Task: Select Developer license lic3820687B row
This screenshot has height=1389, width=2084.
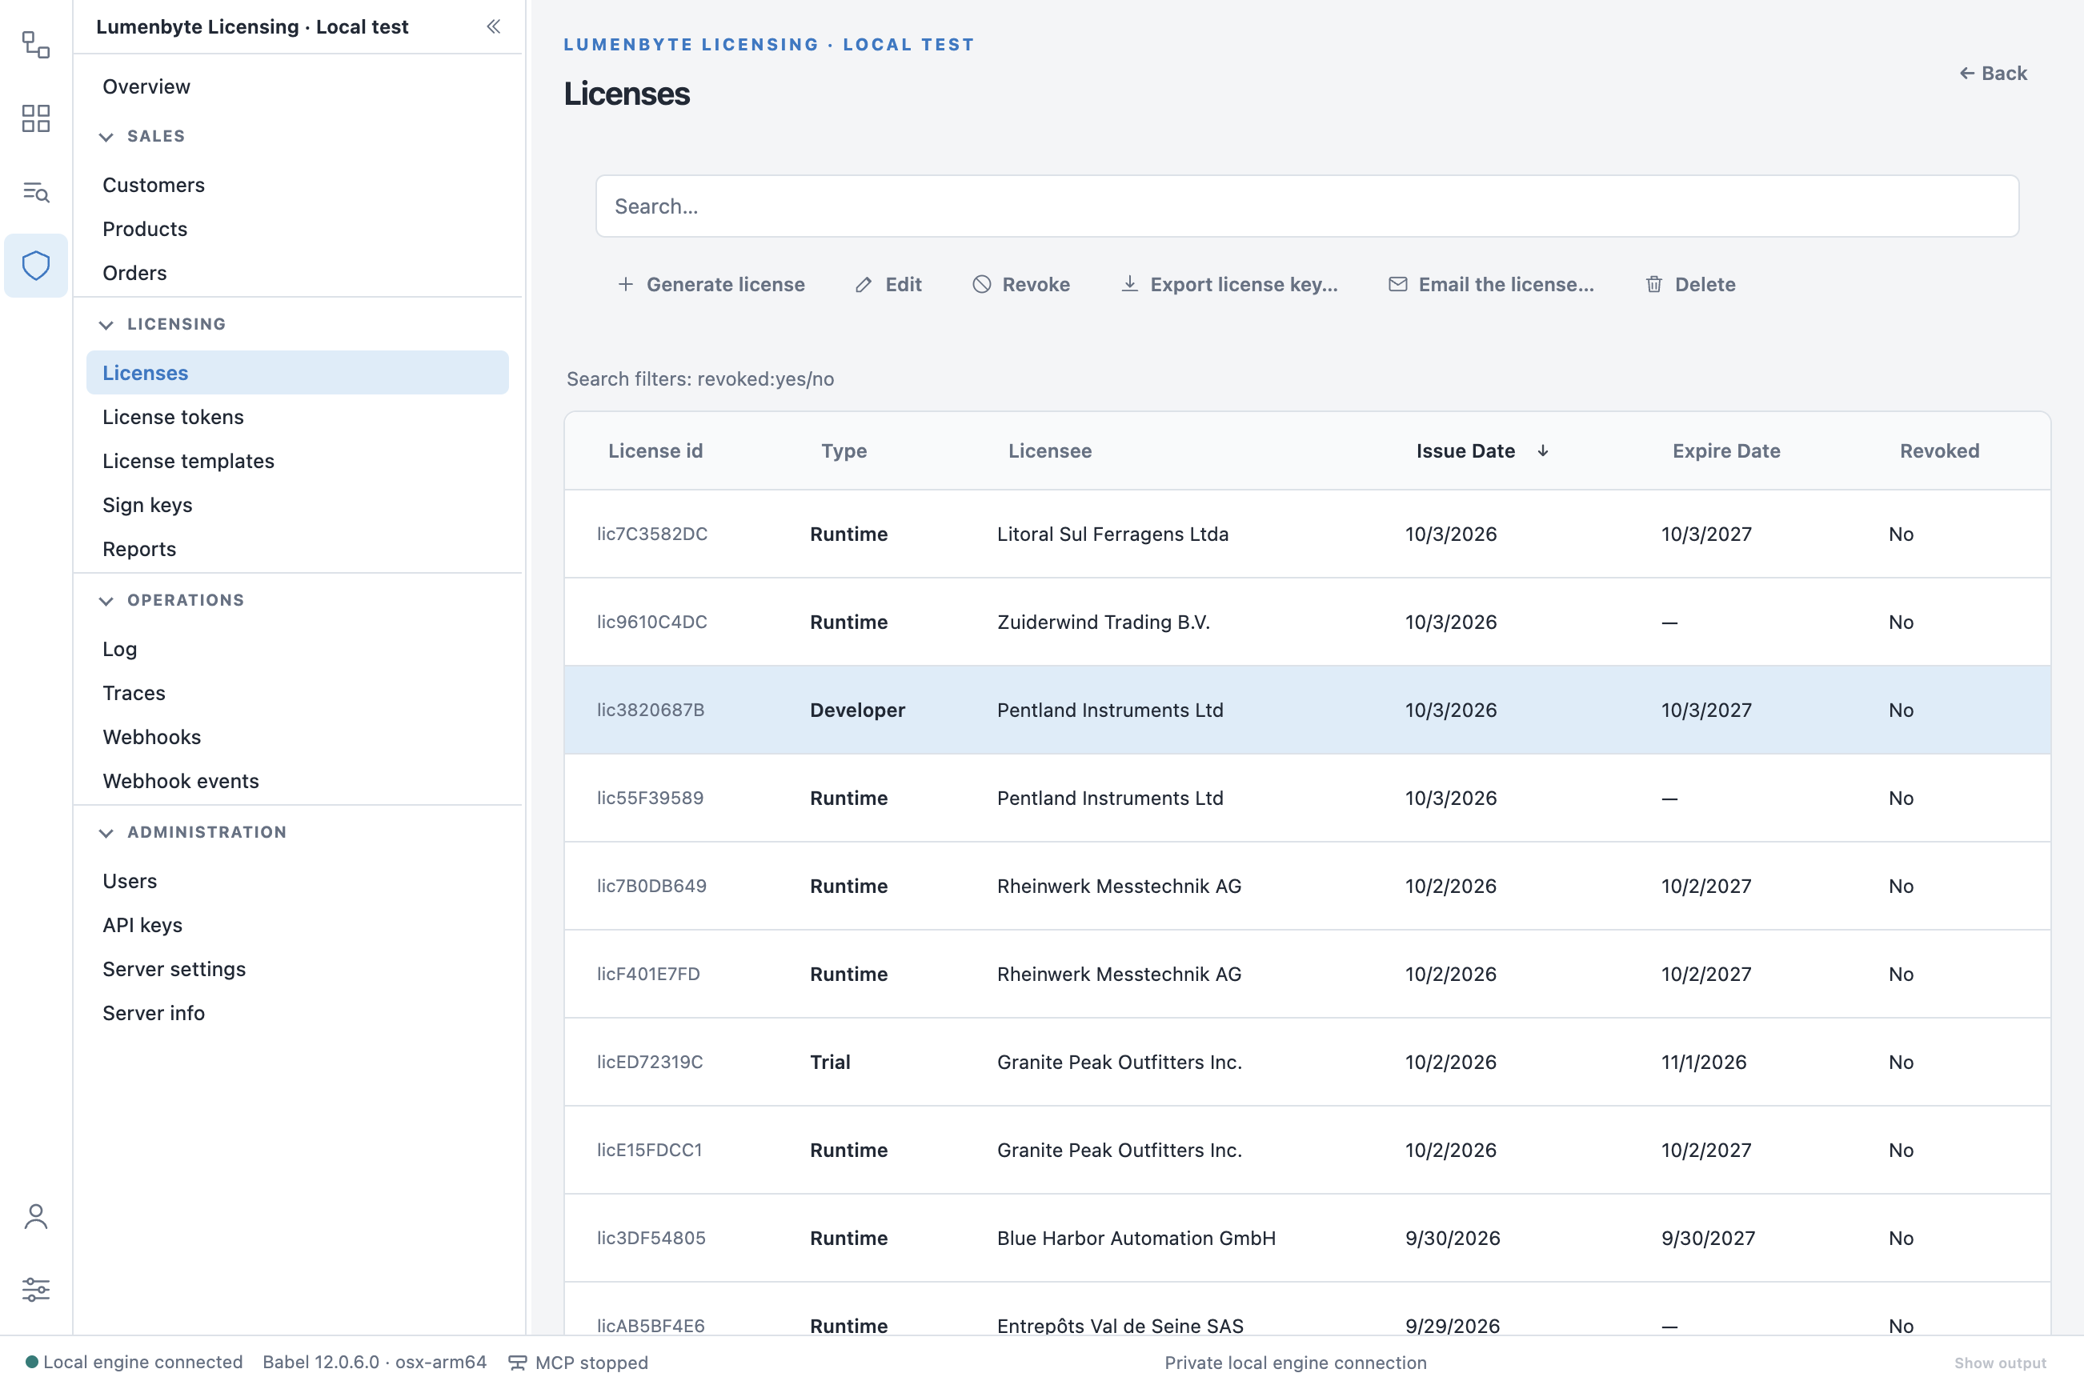Action: click(x=1307, y=710)
